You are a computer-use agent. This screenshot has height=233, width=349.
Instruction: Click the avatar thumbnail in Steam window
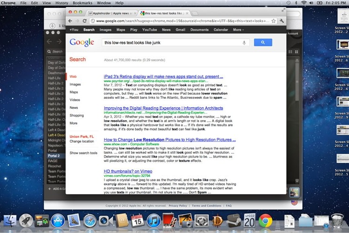294,192
